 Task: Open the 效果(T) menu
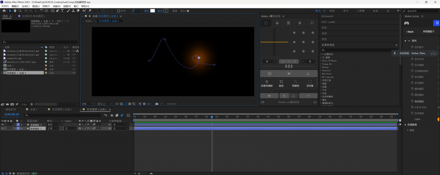tap(46, 6)
